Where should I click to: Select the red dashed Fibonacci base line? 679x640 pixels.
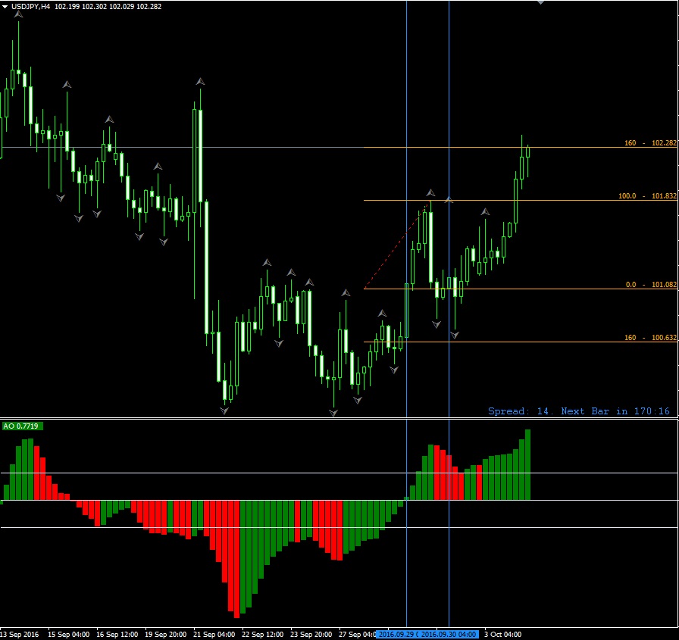pyautogui.click(x=396, y=245)
